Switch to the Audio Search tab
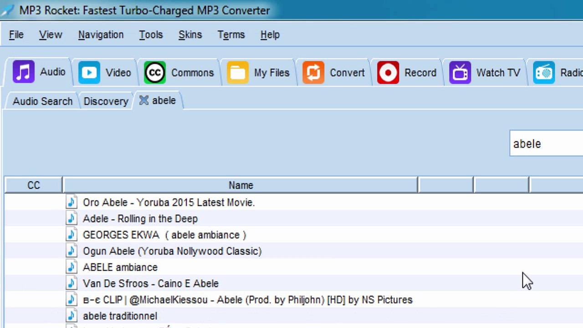This screenshot has height=328, width=583. 42,101
